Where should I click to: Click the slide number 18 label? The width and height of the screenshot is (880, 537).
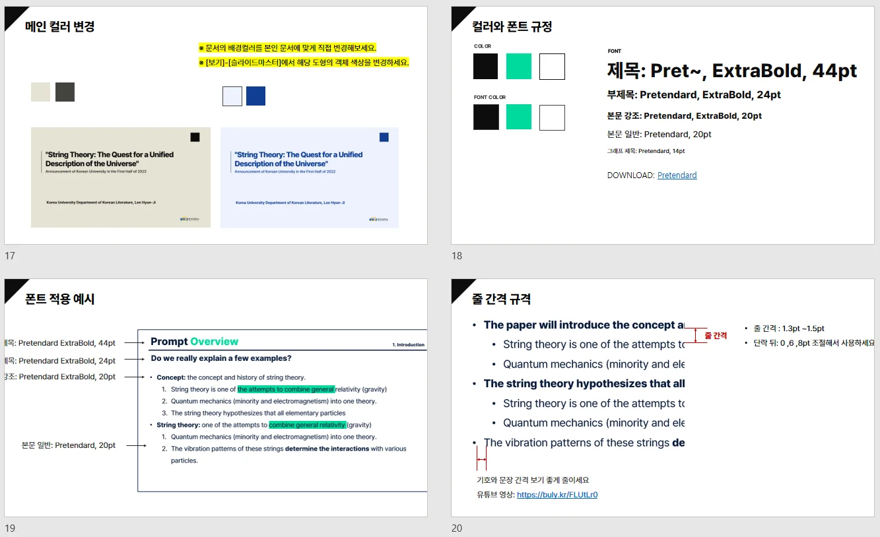click(x=457, y=256)
